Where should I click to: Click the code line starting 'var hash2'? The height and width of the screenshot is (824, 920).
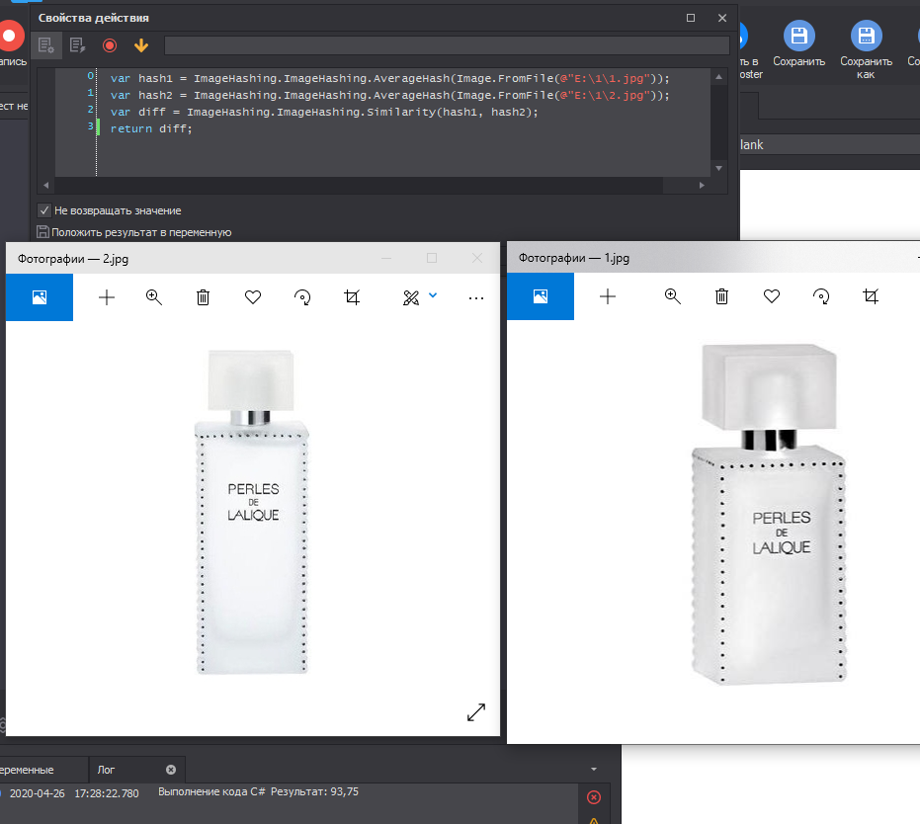pos(390,95)
